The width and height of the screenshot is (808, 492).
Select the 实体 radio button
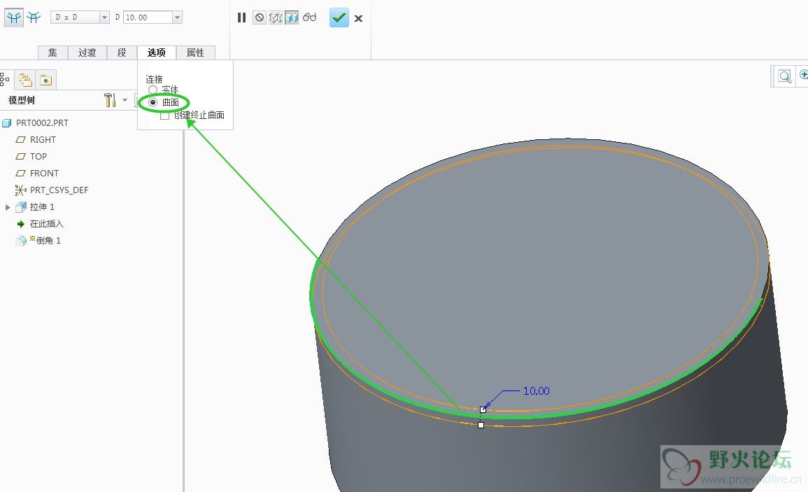(x=153, y=90)
